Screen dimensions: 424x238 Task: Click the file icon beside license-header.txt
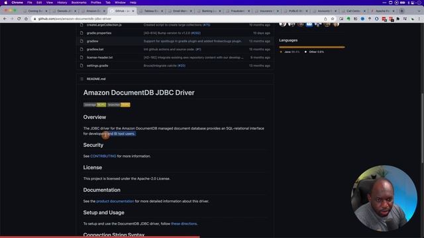[81, 58]
